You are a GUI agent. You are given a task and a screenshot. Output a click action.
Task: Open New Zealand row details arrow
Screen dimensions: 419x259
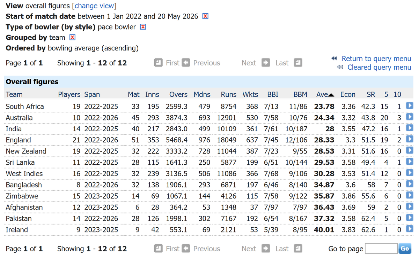click(x=410, y=151)
